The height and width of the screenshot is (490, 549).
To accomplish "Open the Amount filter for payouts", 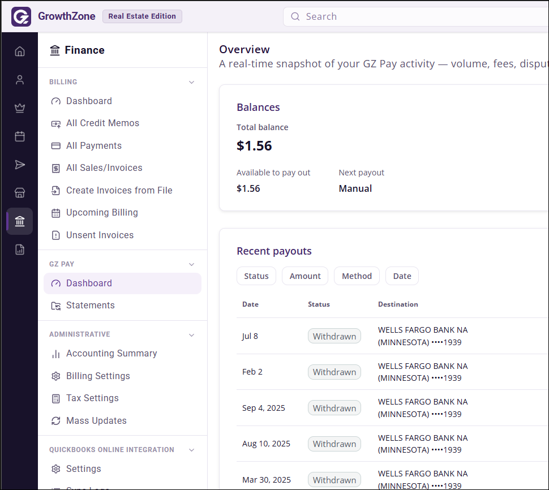I will pyautogui.click(x=305, y=276).
